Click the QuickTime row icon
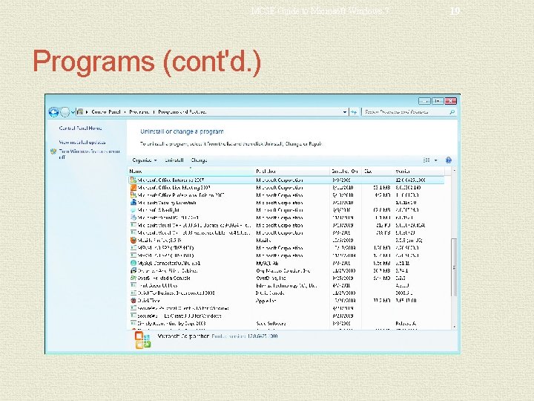 point(133,301)
